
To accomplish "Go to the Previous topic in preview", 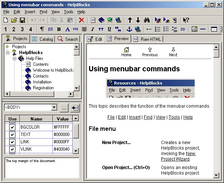I will point(150,52).
